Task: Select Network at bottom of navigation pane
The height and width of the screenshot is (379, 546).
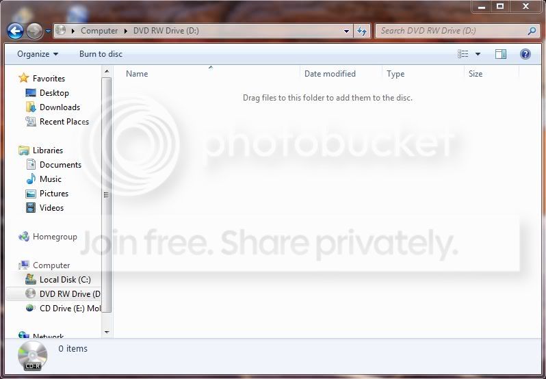Action: (48, 336)
